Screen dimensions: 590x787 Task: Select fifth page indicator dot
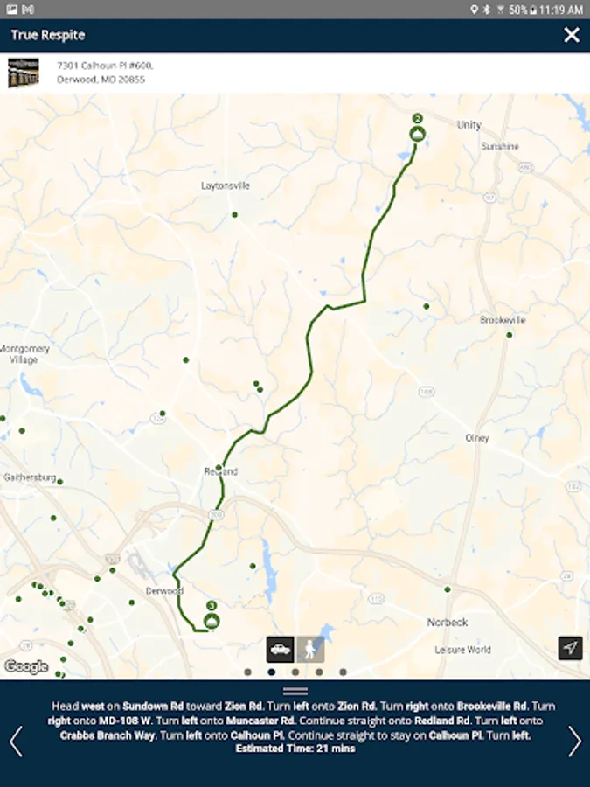(343, 672)
